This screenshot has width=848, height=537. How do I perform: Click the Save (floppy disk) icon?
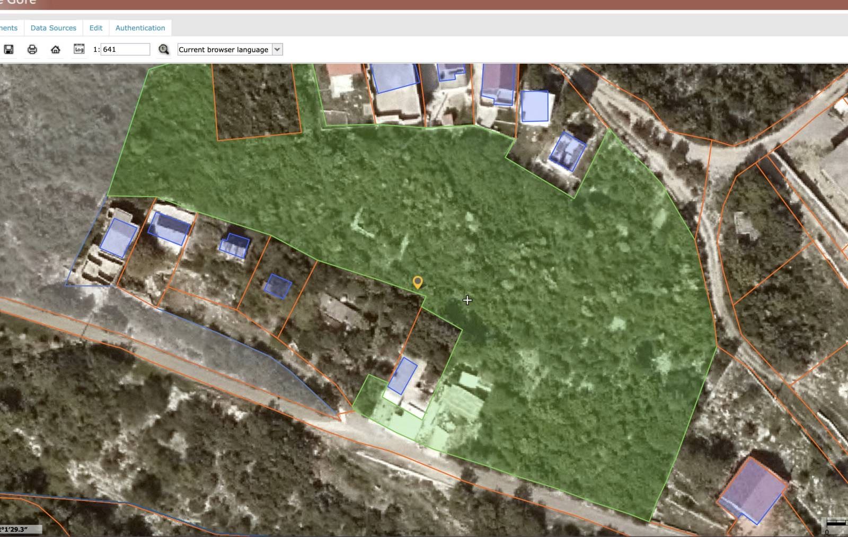pyautogui.click(x=8, y=49)
